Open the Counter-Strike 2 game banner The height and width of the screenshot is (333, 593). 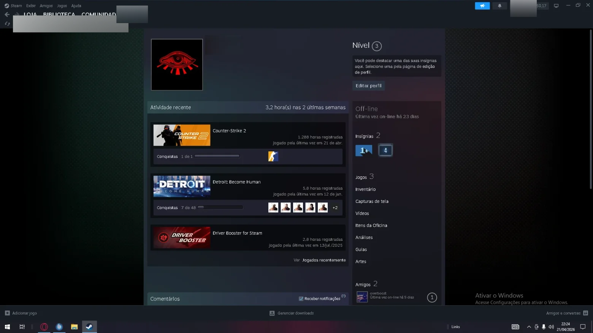182,135
